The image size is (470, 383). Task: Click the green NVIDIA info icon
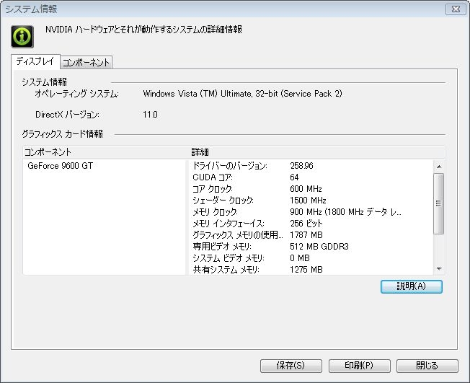[22, 37]
